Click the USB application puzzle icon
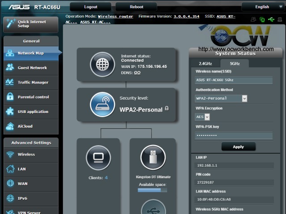 point(10,111)
